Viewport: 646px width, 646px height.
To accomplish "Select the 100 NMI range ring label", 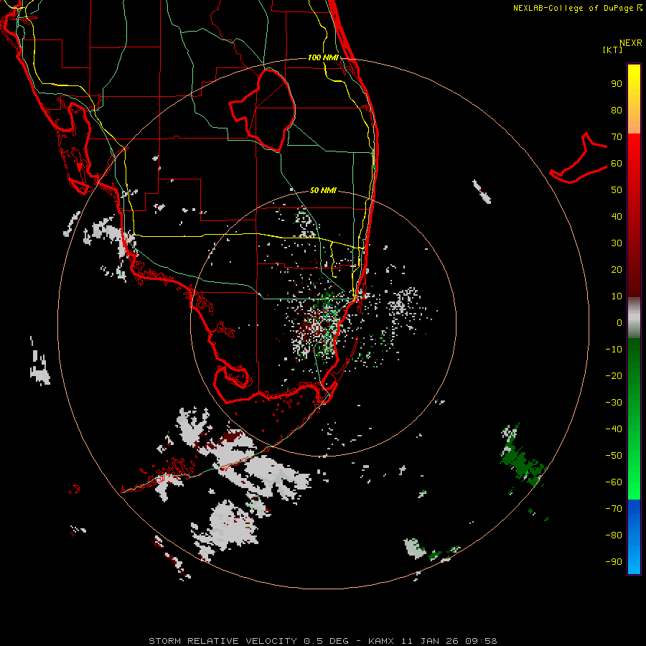I will click(323, 57).
